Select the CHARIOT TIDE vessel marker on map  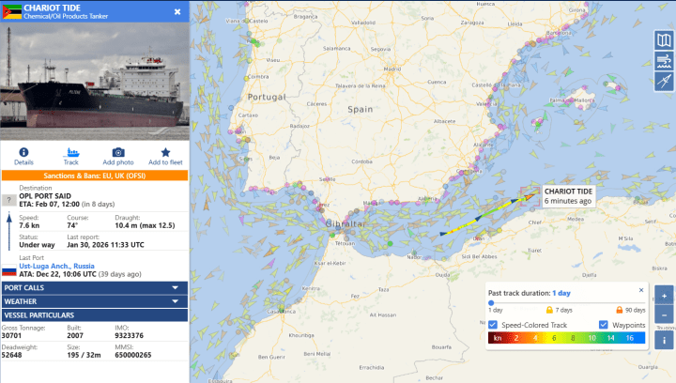point(530,197)
